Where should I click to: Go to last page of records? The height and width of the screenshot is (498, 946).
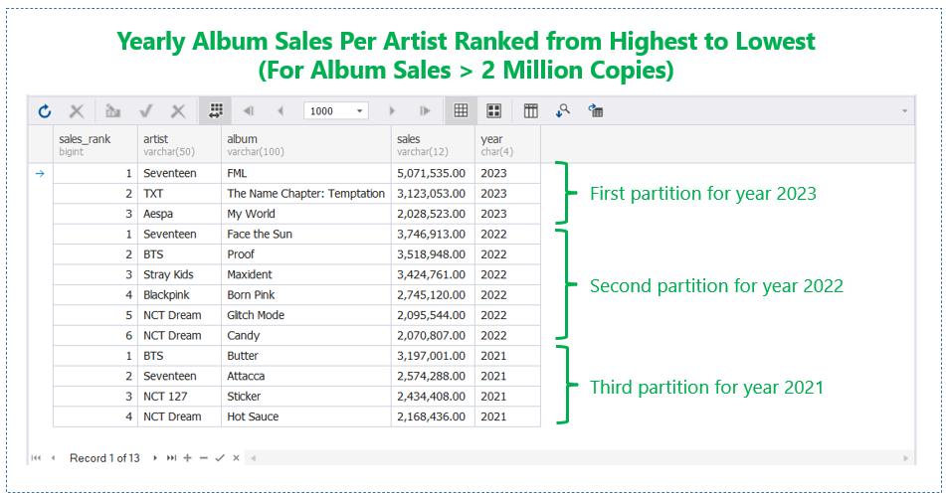point(425,111)
